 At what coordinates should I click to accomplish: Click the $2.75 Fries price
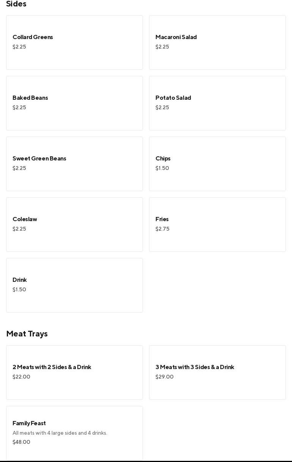162,229
